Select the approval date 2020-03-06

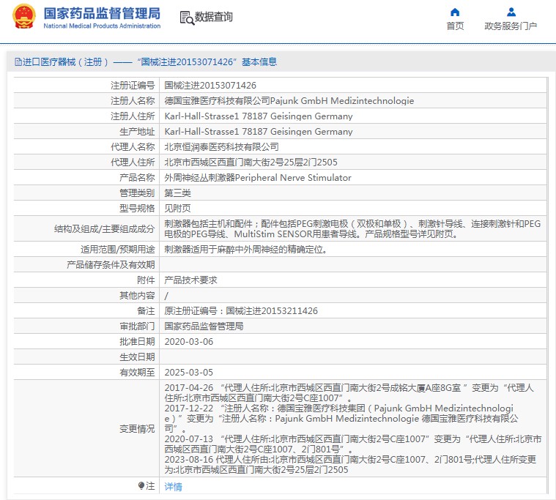pyautogui.click(x=188, y=341)
